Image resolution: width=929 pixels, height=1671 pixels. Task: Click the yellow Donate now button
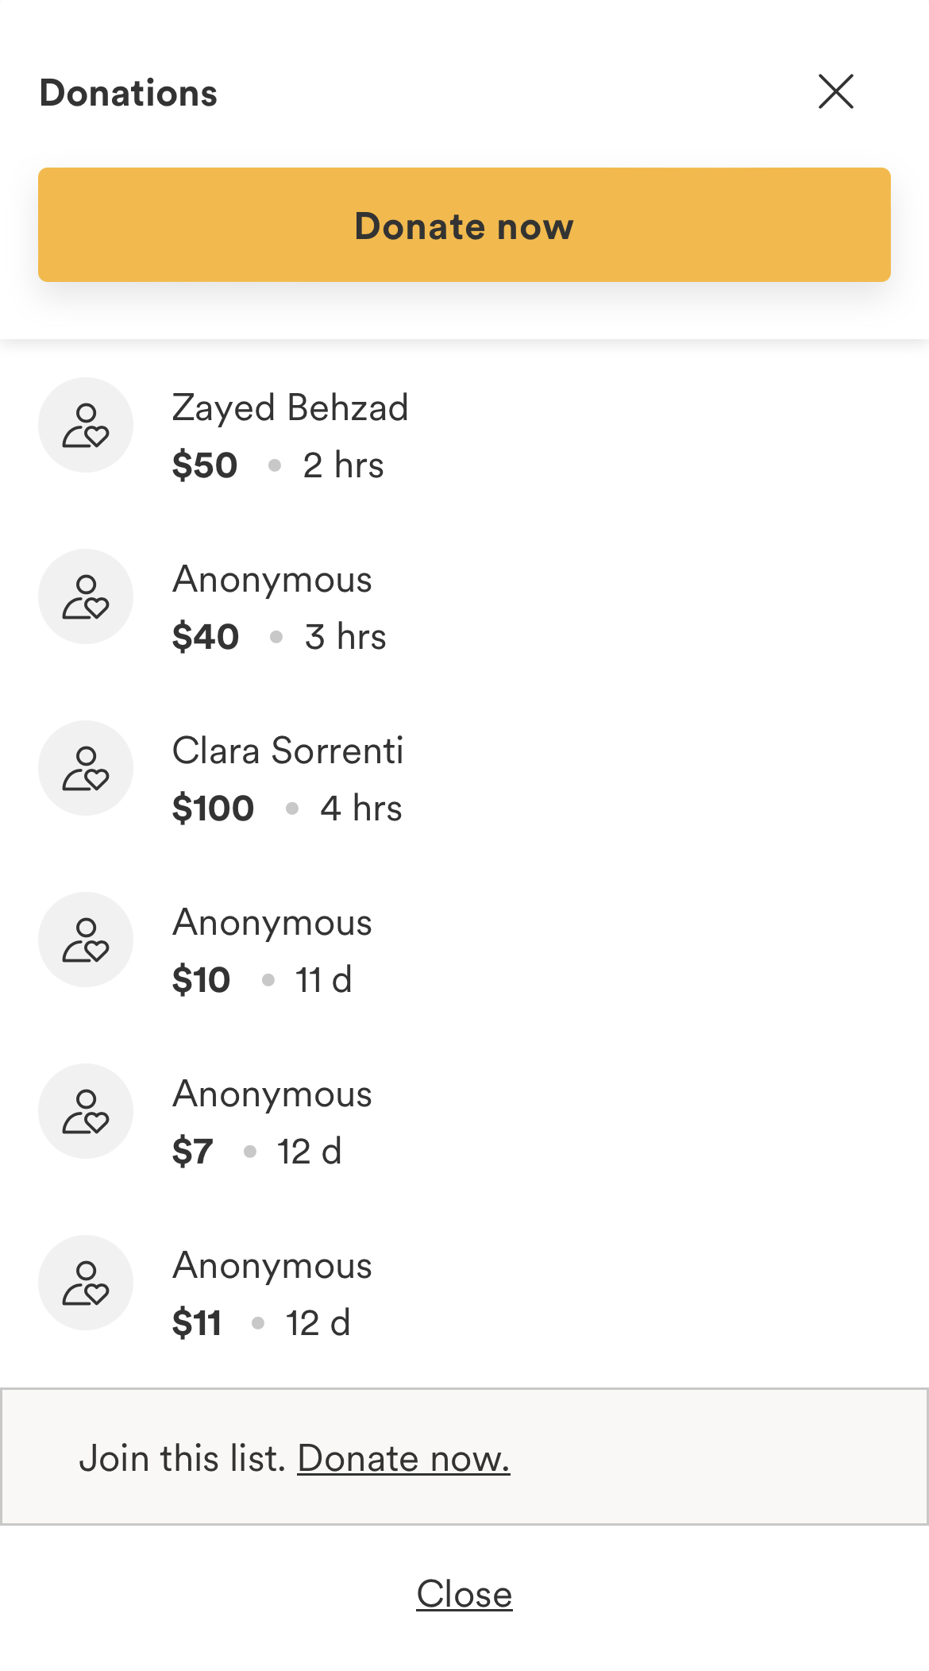coord(464,225)
